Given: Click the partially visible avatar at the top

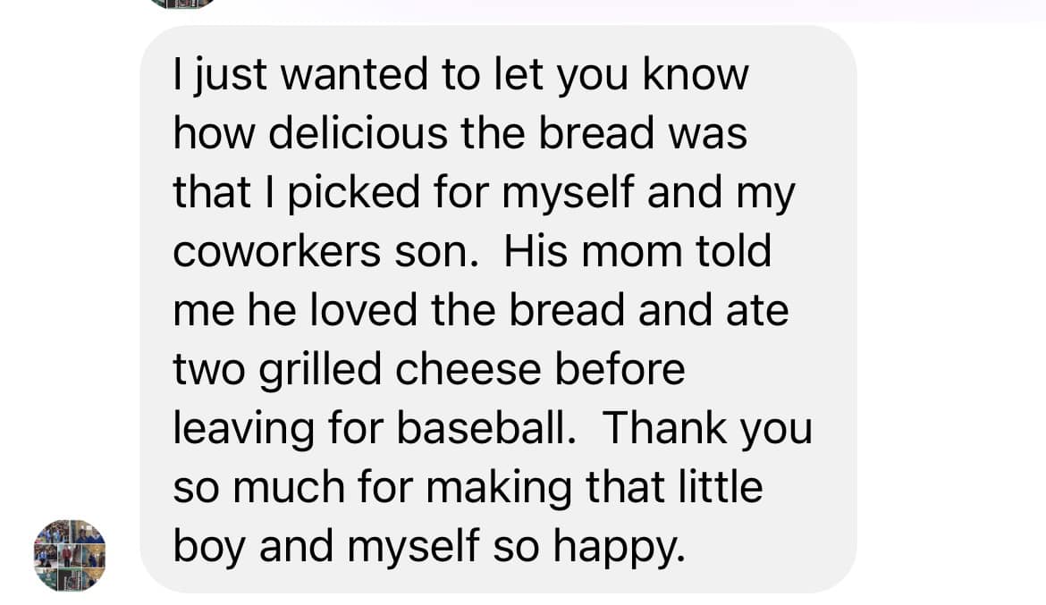Looking at the screenshot, I should pyautogui.click(x=182, y=3).
